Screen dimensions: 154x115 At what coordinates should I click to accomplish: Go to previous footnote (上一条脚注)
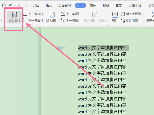33,14
